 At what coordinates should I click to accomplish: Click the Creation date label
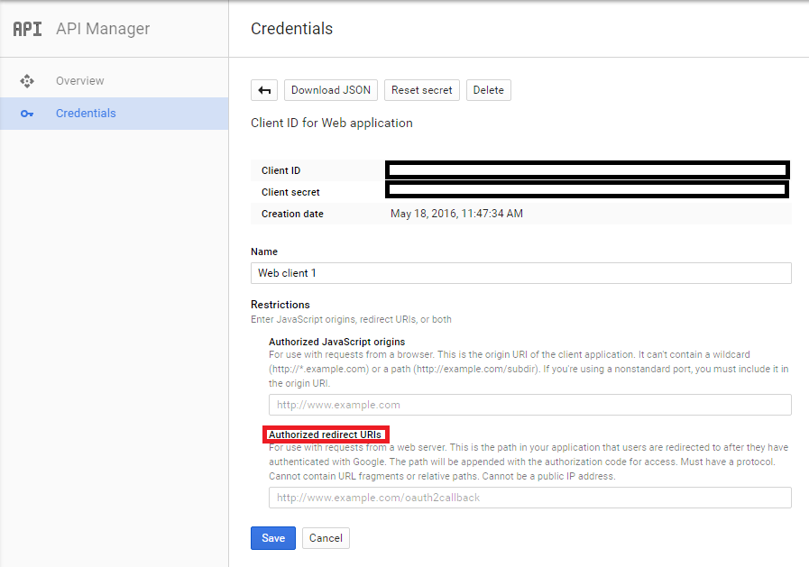pos(292,214)
